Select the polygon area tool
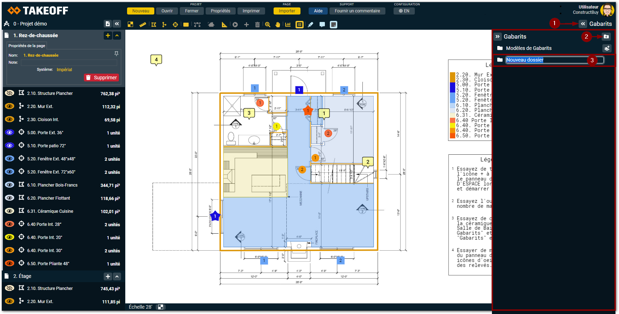 coord(154,25)
